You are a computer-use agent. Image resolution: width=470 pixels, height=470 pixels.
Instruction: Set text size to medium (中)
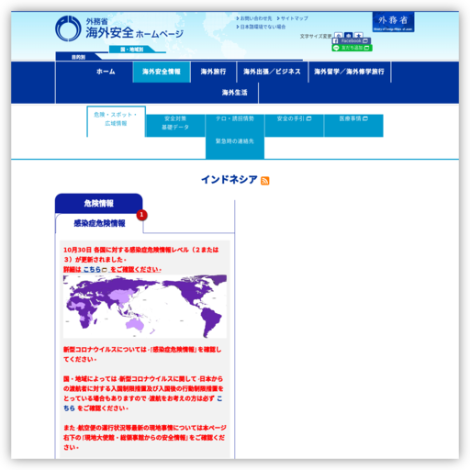tap(349, 35)
